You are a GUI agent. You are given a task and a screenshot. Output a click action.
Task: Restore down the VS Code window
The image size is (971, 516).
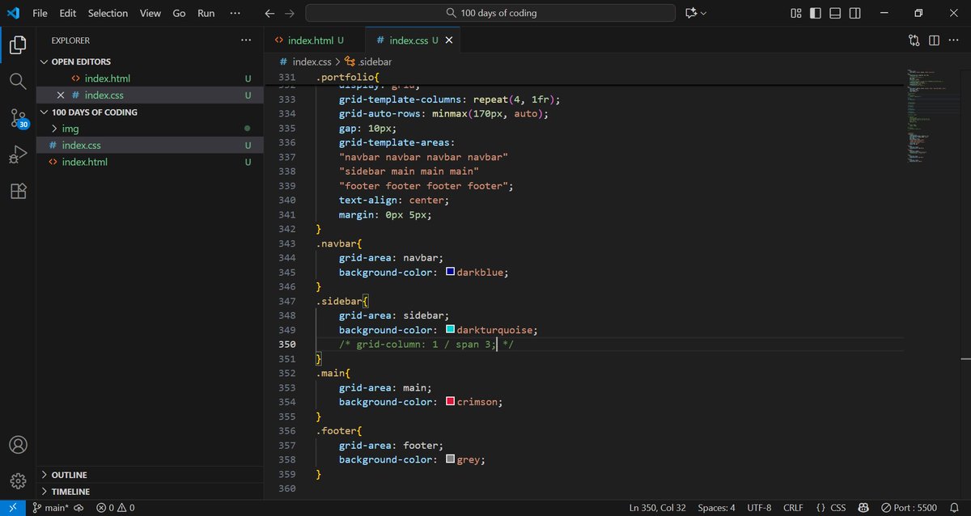[x=918, y=13]
